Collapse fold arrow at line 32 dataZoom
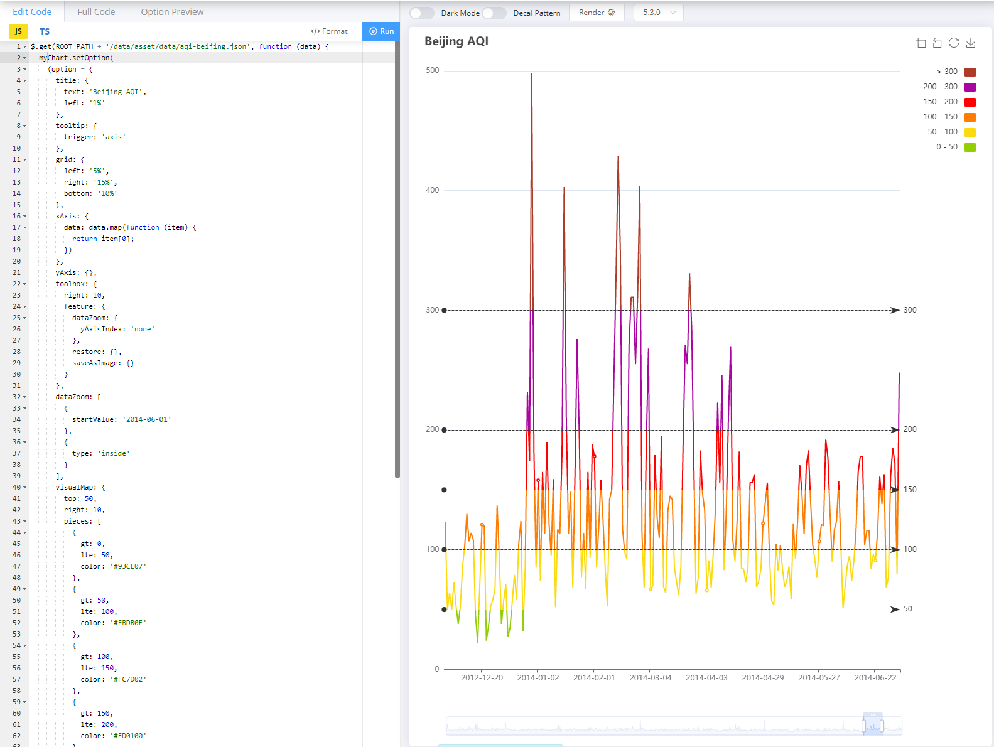The width and height of the screenshot is (994, 747). 25,397
